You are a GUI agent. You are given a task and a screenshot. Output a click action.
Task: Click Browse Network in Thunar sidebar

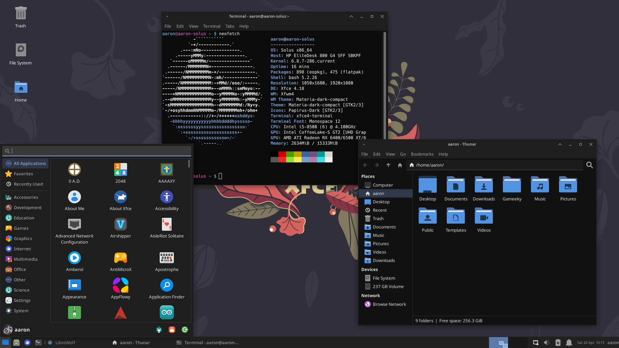(385, 304)
